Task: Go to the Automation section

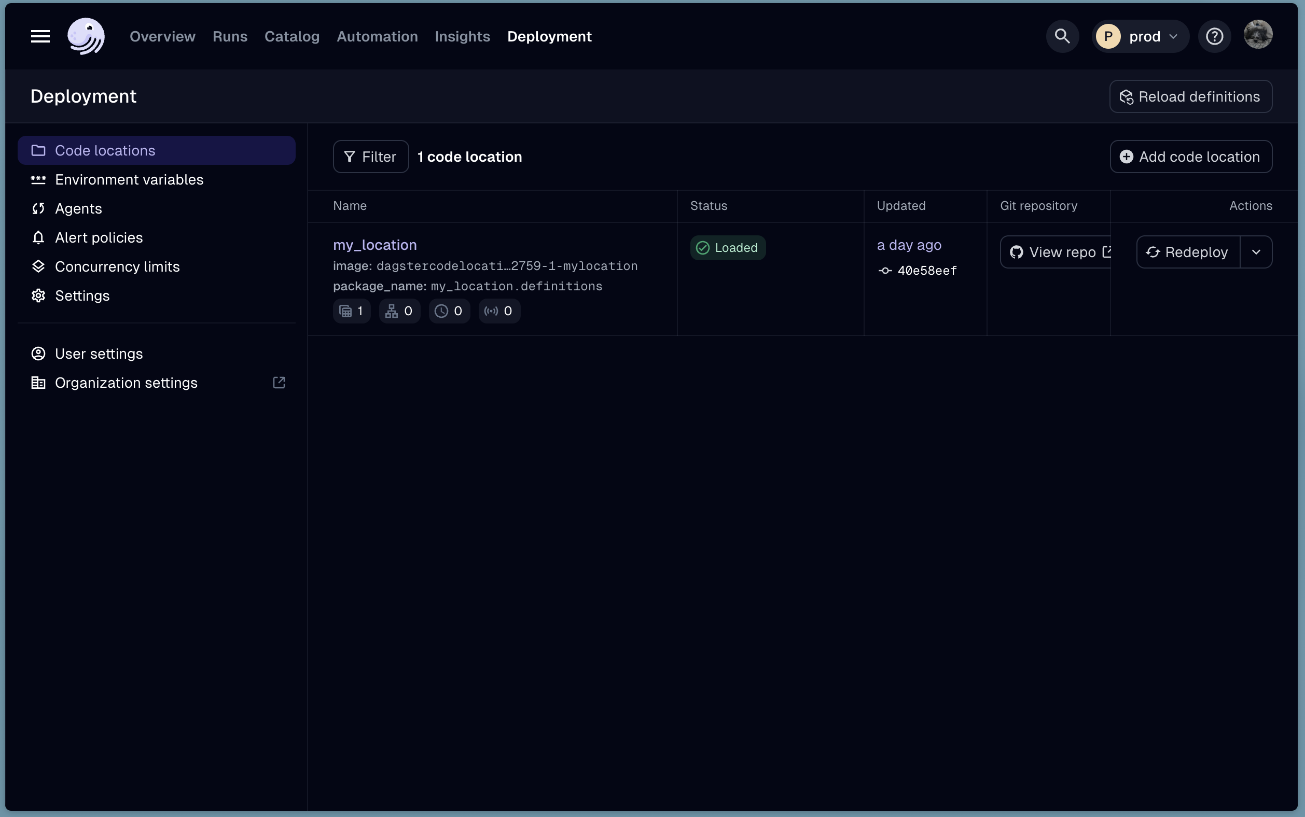Action: pyautogui.click(x=377, y=36)
